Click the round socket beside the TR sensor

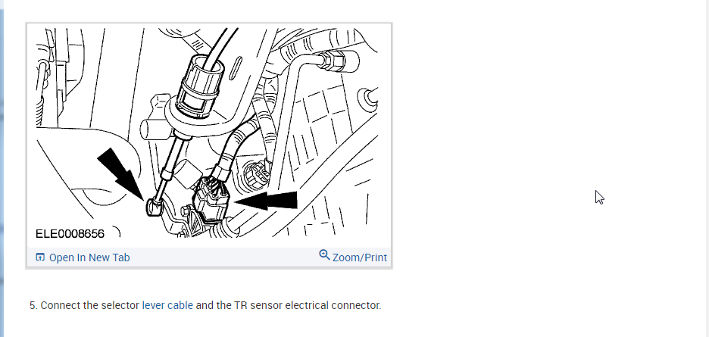click(257, 174)
